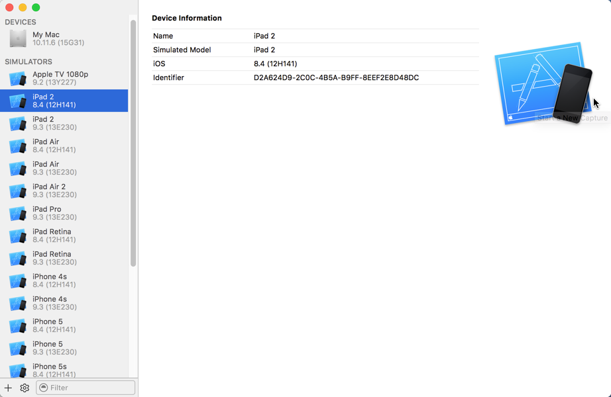Click the sidebar vertical scrollbar
The image size is (611, 397).
point(133,143)
